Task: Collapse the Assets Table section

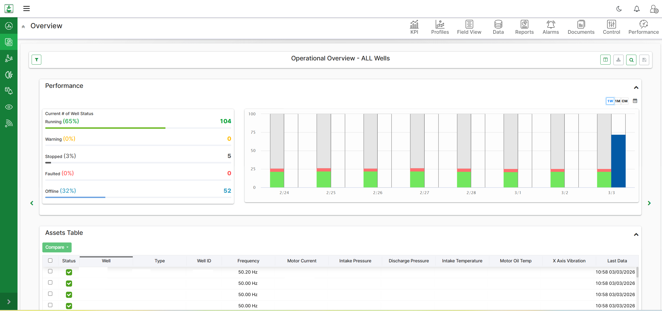Action: tap(636, 235)
